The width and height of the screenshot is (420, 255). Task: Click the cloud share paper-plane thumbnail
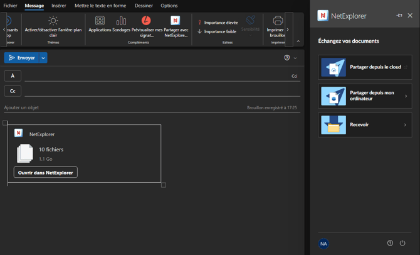pyautogui.click(x=333, y=67)
